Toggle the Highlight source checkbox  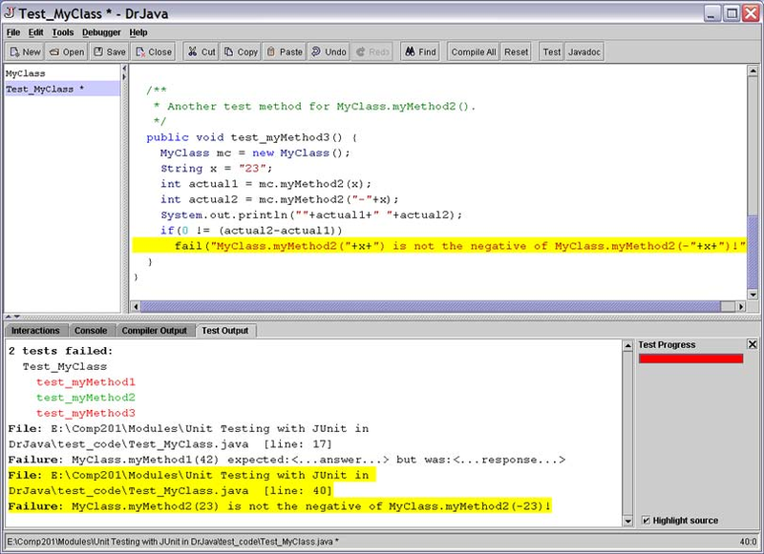coord(647,521)
